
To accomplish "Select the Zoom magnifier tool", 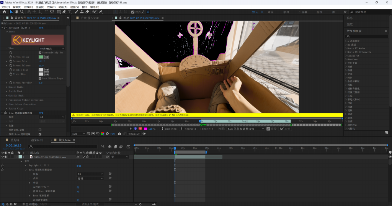I will (x=22, y=12).
